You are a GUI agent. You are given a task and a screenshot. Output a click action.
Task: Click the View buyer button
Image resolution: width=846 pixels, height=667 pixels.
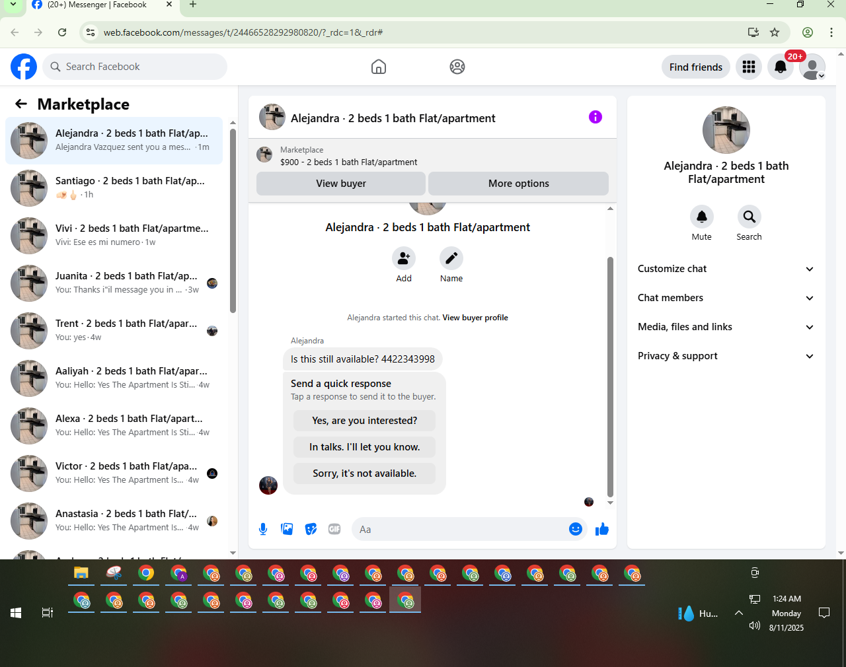(341, 184)
